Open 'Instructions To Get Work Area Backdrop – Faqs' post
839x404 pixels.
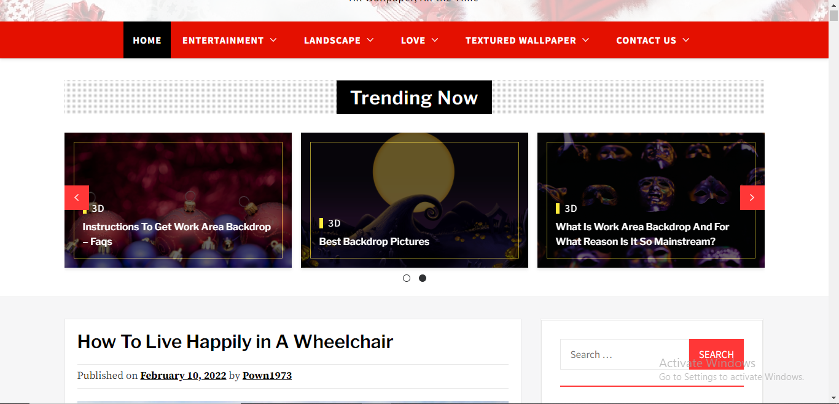[177, 234]
